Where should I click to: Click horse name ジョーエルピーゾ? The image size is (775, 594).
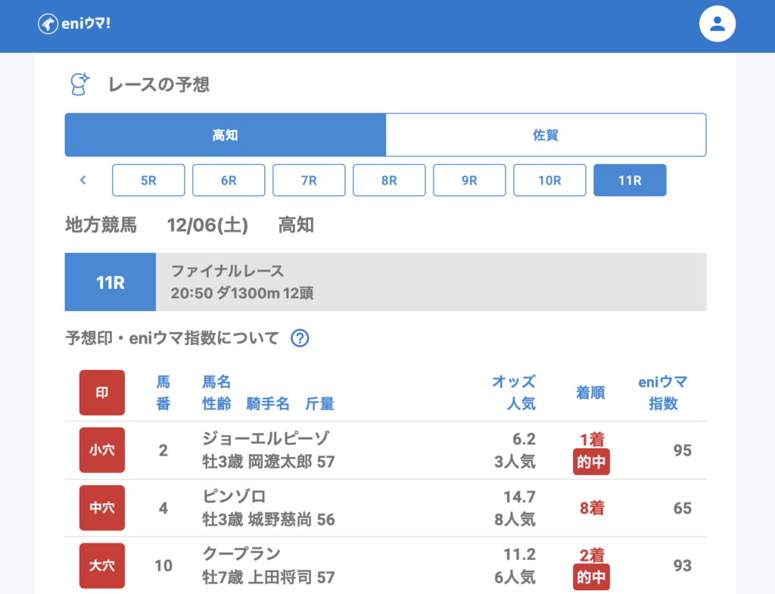pyautogui.click(x=266, y=439)
